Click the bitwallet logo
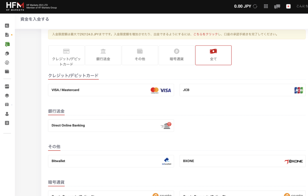The height and width of the screenshot is (196, 308). pyautogui.click(x=167, y=161)
